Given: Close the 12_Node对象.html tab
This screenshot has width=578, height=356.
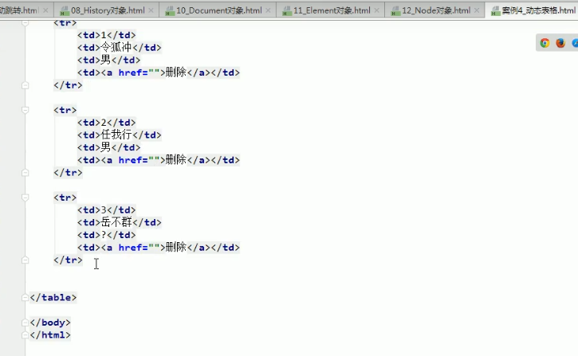Looking at the screenshot, I should 477,10.
